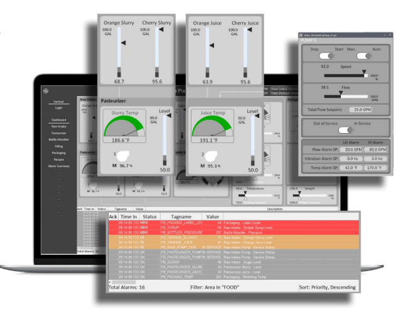This screenshot has width=396, height=310.
Task: Click the Login link in sidebar
Action: [x=58, y=108]
